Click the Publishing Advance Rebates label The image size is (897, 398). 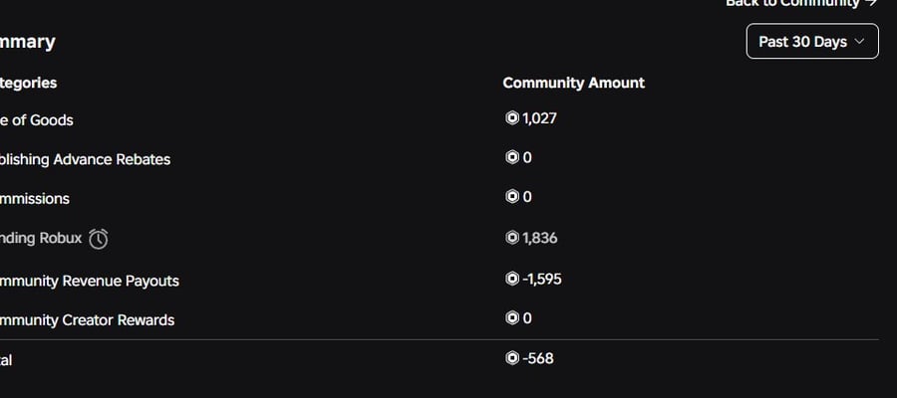(85, 159)
